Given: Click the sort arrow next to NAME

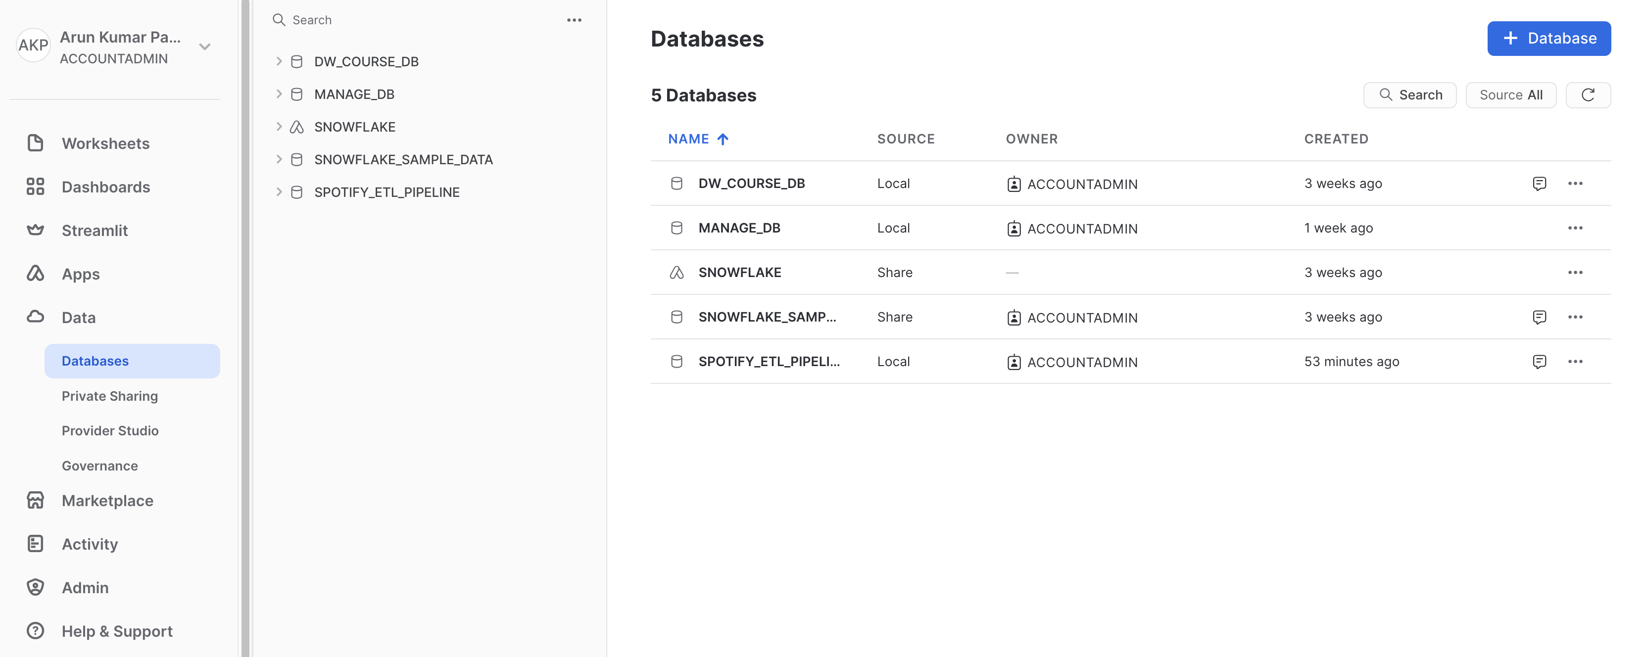Looking at the screenshot, I should pyautogui.click(x=722, y=139).
